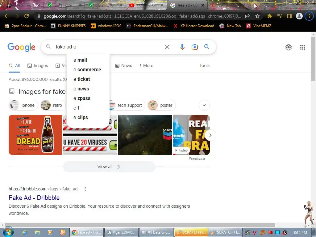This screenshot has width=316, height=237.
Task: Clear the search box with the X
Action: (167, 47)
